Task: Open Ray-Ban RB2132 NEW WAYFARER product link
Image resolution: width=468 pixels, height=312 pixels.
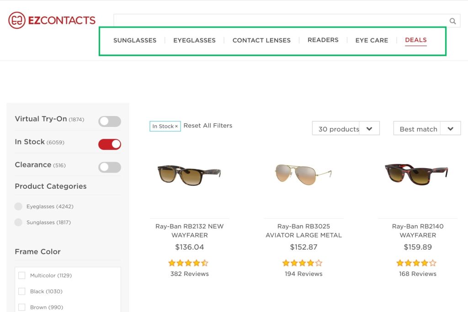Action: 190,231
